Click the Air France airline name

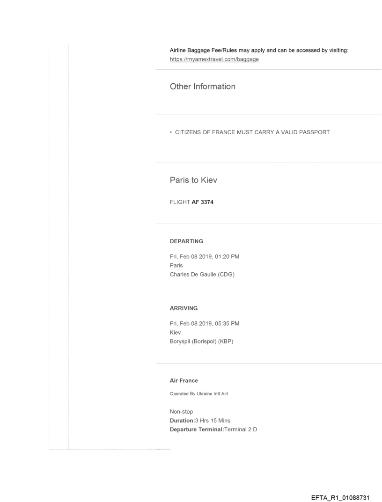coord(184,380)
